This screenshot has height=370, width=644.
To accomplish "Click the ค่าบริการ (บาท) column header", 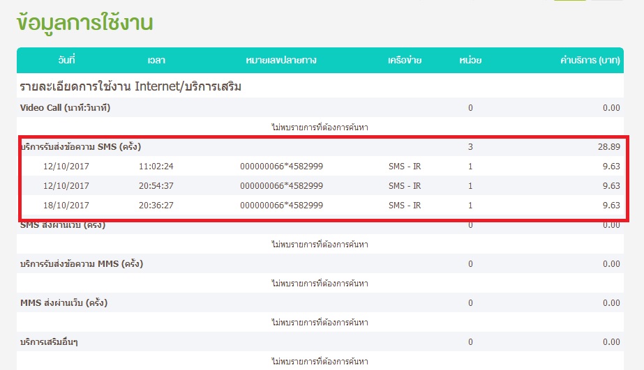I will pyautogui.click(x=590, y=60).
